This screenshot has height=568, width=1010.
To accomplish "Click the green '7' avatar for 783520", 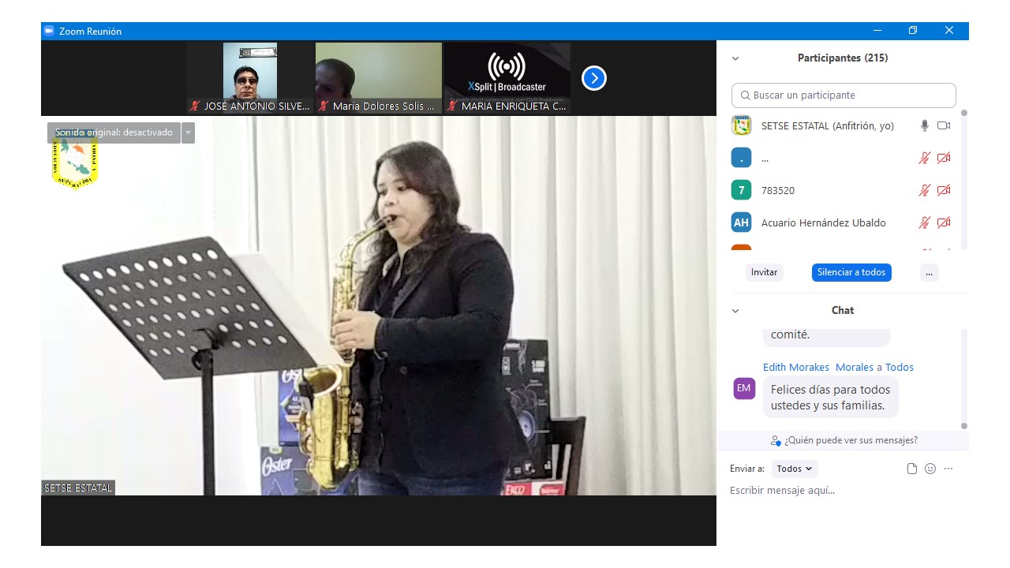I will coord(741,190).
